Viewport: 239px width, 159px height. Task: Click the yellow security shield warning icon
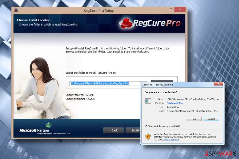coord(148,136)
